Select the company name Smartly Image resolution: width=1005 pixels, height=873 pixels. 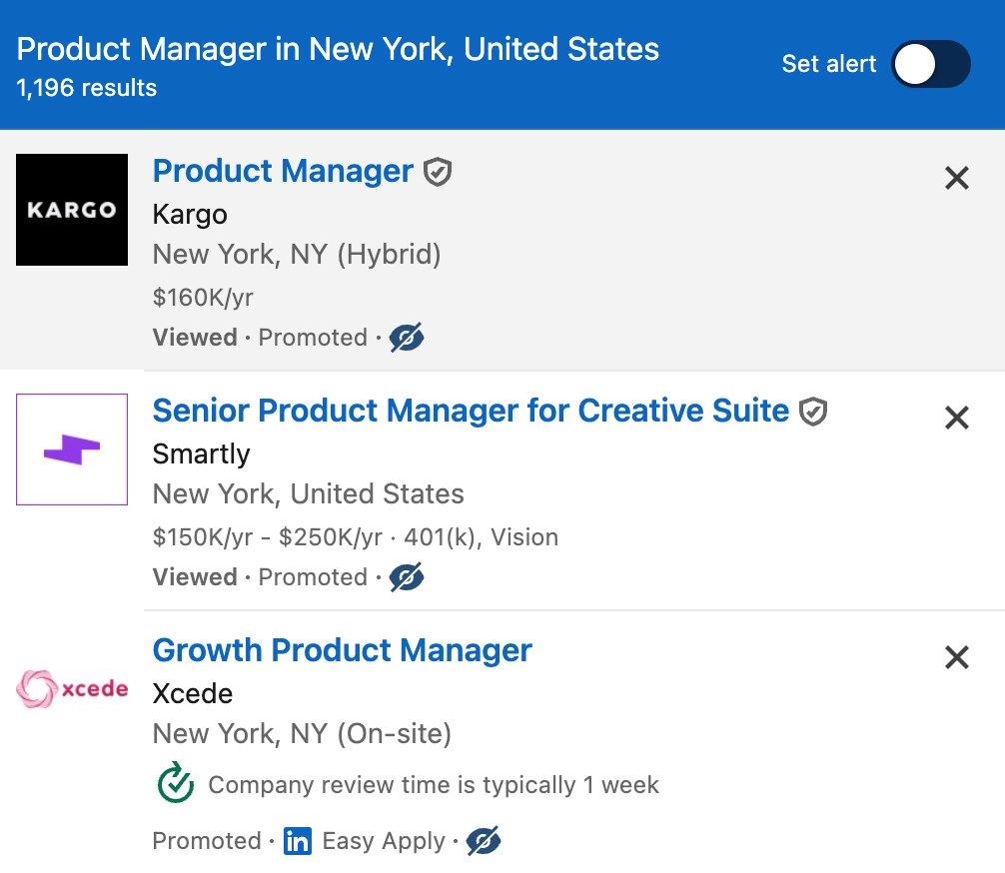[201, 454]
